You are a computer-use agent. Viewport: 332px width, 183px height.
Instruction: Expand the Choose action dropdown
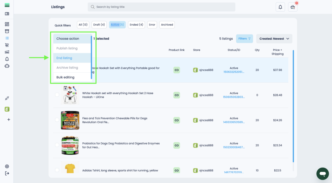[x=72, y=39]
